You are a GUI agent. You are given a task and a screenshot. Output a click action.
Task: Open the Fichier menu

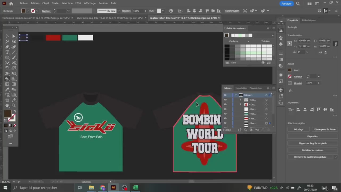click(24, 3)
